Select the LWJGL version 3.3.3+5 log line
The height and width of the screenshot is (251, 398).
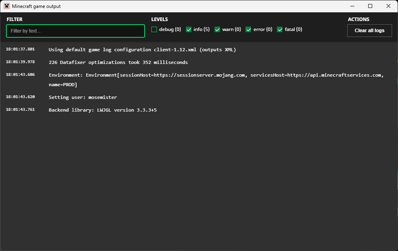pos(103,110)
